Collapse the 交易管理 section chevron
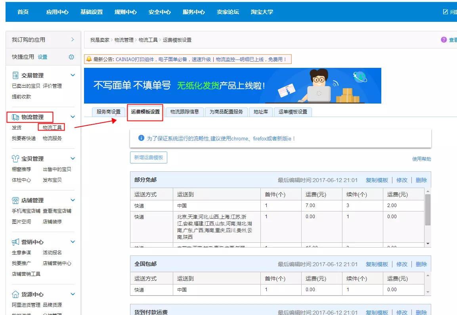 pyautogui.click(x=73, y=75)
